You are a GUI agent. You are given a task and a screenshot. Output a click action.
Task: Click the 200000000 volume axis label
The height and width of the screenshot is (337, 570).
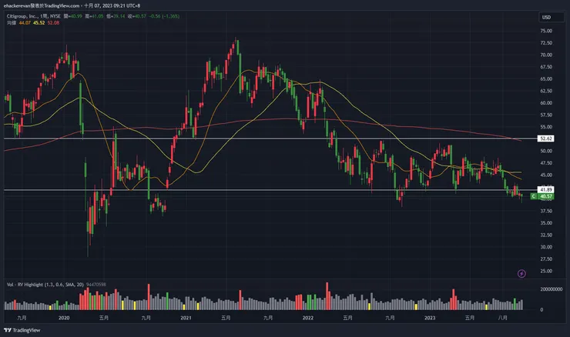(551, 289)
